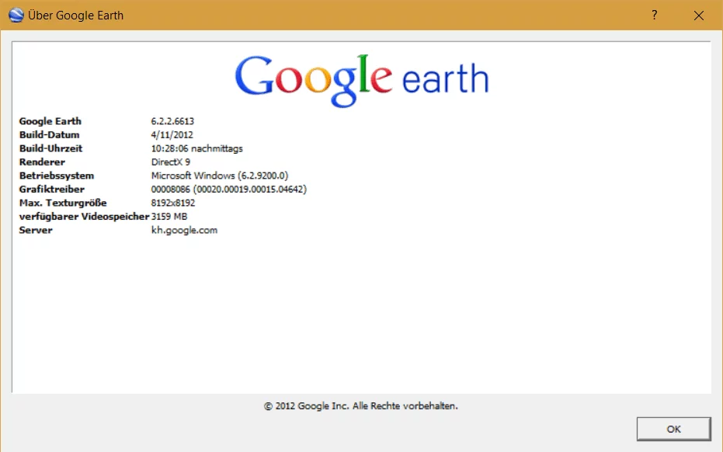Click the Build-Datum label

tap(50, 134)
